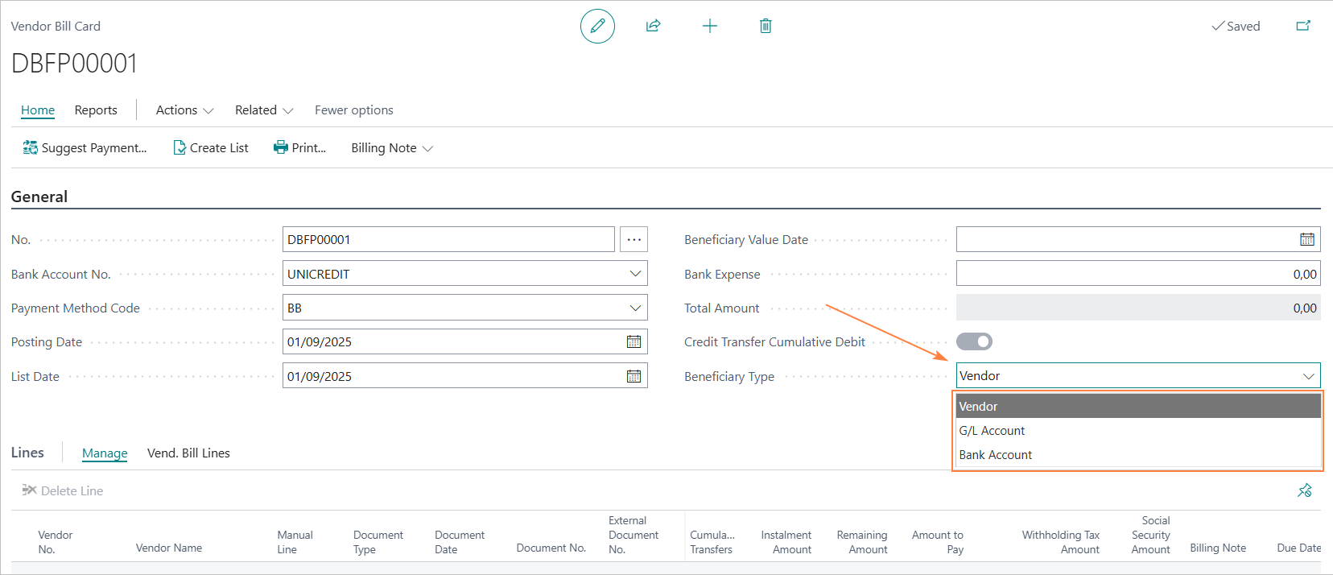The width and height of the screenshot is (1333, 575).
Task: Open Beneficiary Value Date calendar picker
Action: (1307, 240)
